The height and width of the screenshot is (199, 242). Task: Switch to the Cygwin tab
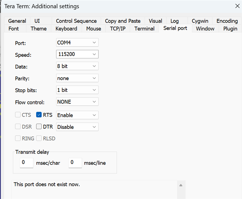pos(200,21)
